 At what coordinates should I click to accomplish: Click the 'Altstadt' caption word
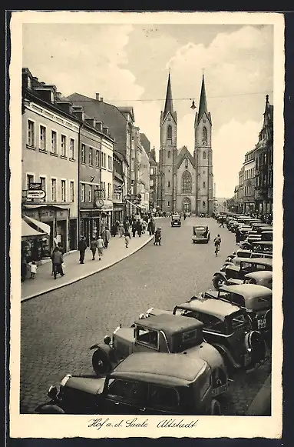[x=177, y=424]
